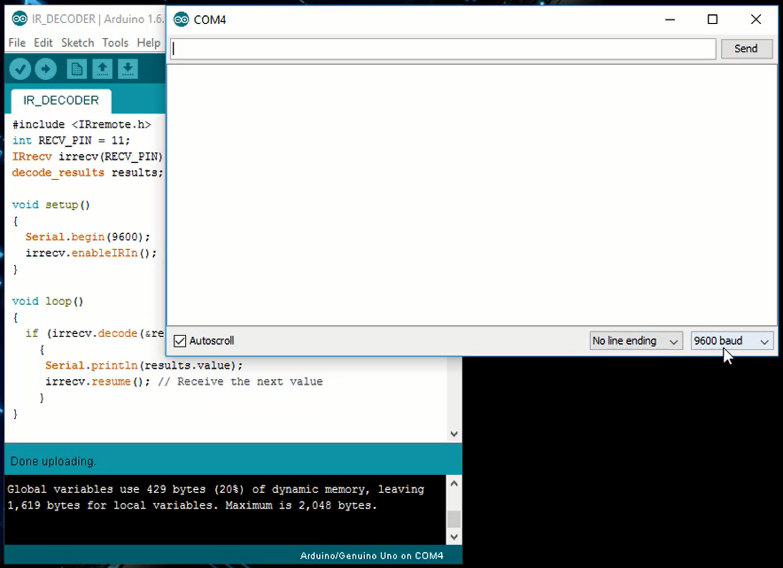
Task: Click the serial monitor message input field
Action: point(443,49)
